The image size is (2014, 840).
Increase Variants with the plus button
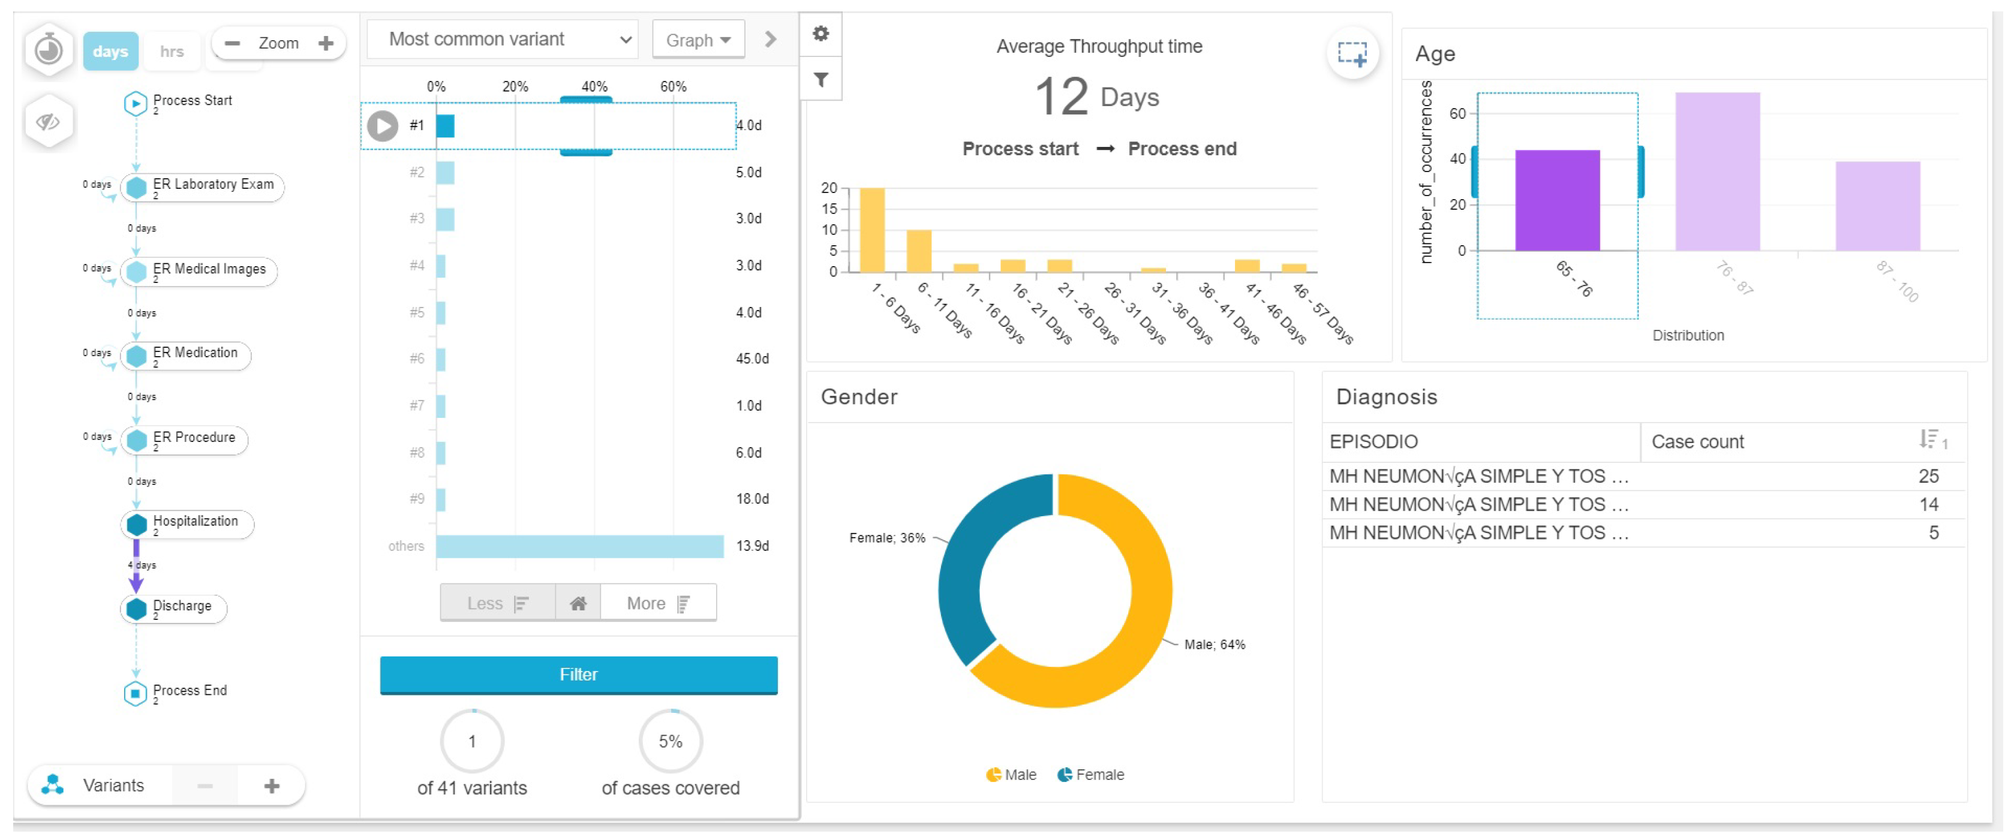pyautogui.click(x=271, y=785)
